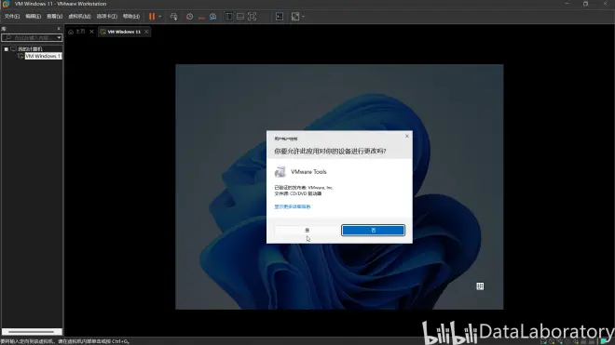Open the 选项卡(T) menu
Screen dimensions: 615x345
(x=106, y=17)
